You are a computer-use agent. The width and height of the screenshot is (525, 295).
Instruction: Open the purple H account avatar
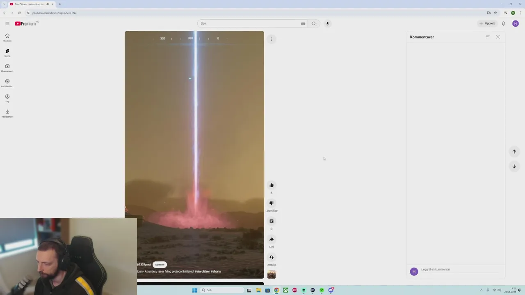[516, 23]
